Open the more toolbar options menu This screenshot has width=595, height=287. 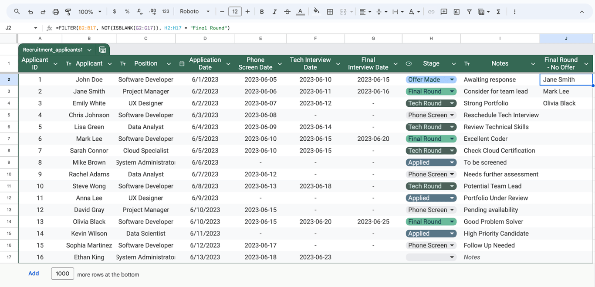click(514, 12)
